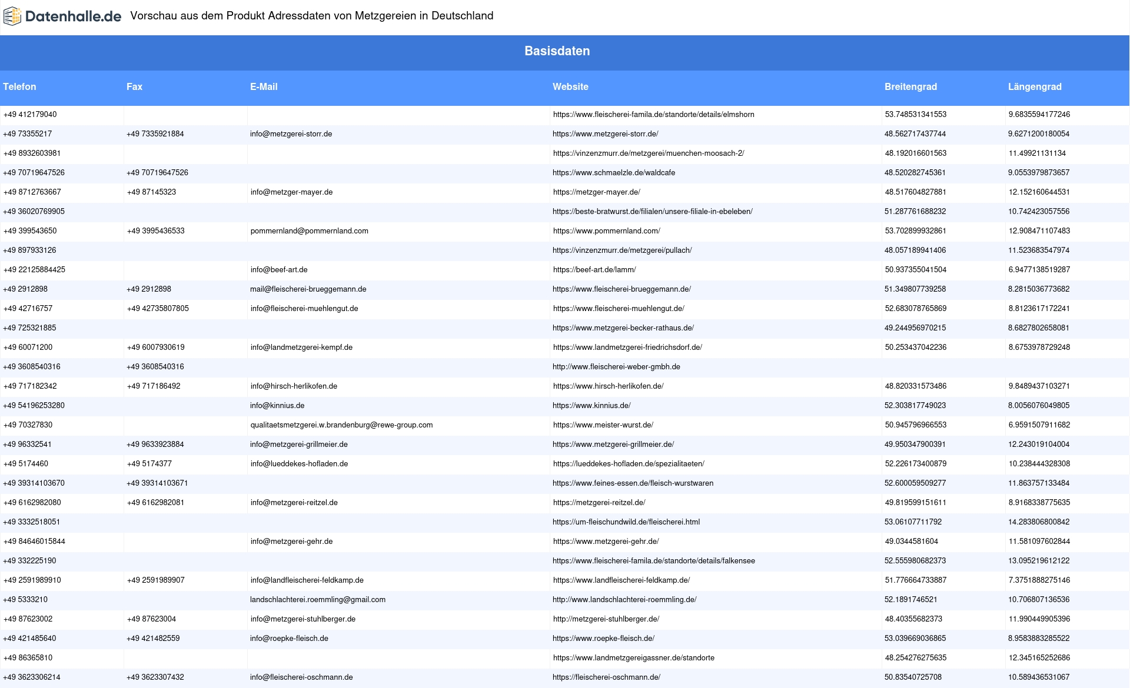Click the meister-wurst.de website cell
The width and height of the screenshot is (1130, 688).
pos(603,425)
